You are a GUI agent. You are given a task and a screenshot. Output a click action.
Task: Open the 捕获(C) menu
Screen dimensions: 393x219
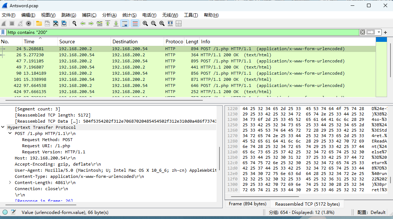point(89,15)
